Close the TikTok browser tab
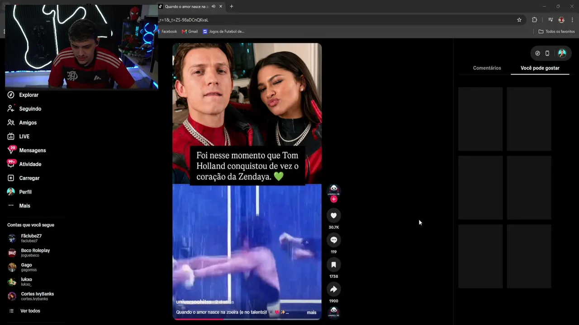579x325 pixels. coord(221,6)
